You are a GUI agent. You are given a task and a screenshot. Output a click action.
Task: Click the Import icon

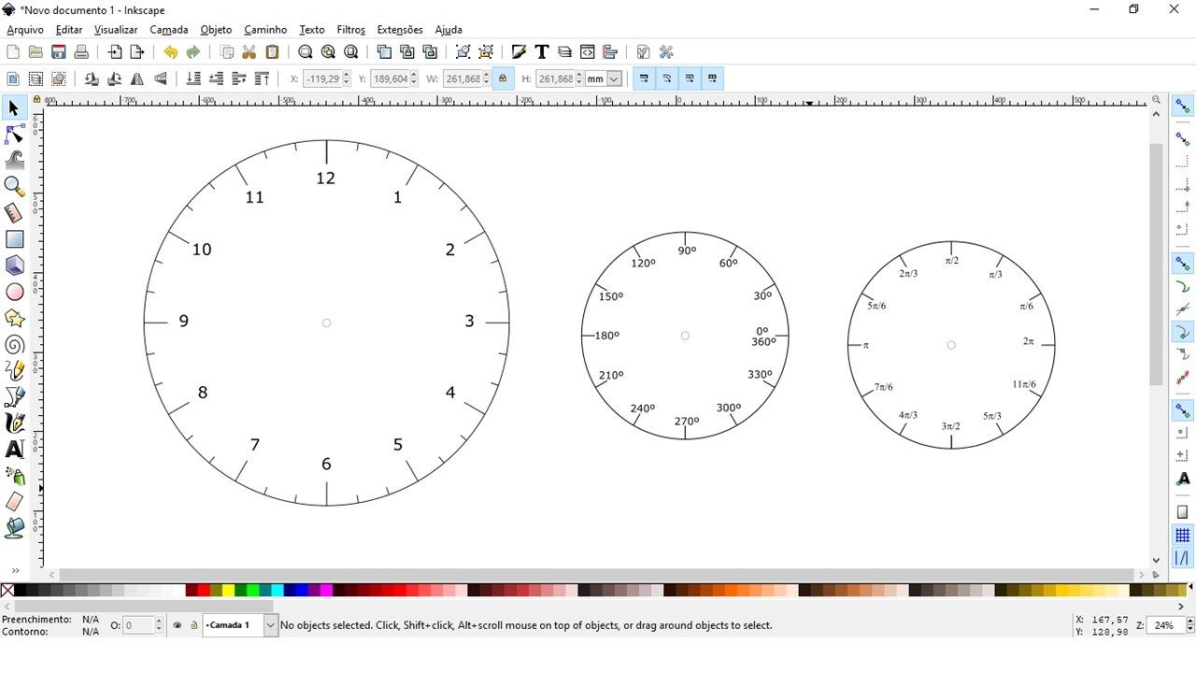point(115,52)
